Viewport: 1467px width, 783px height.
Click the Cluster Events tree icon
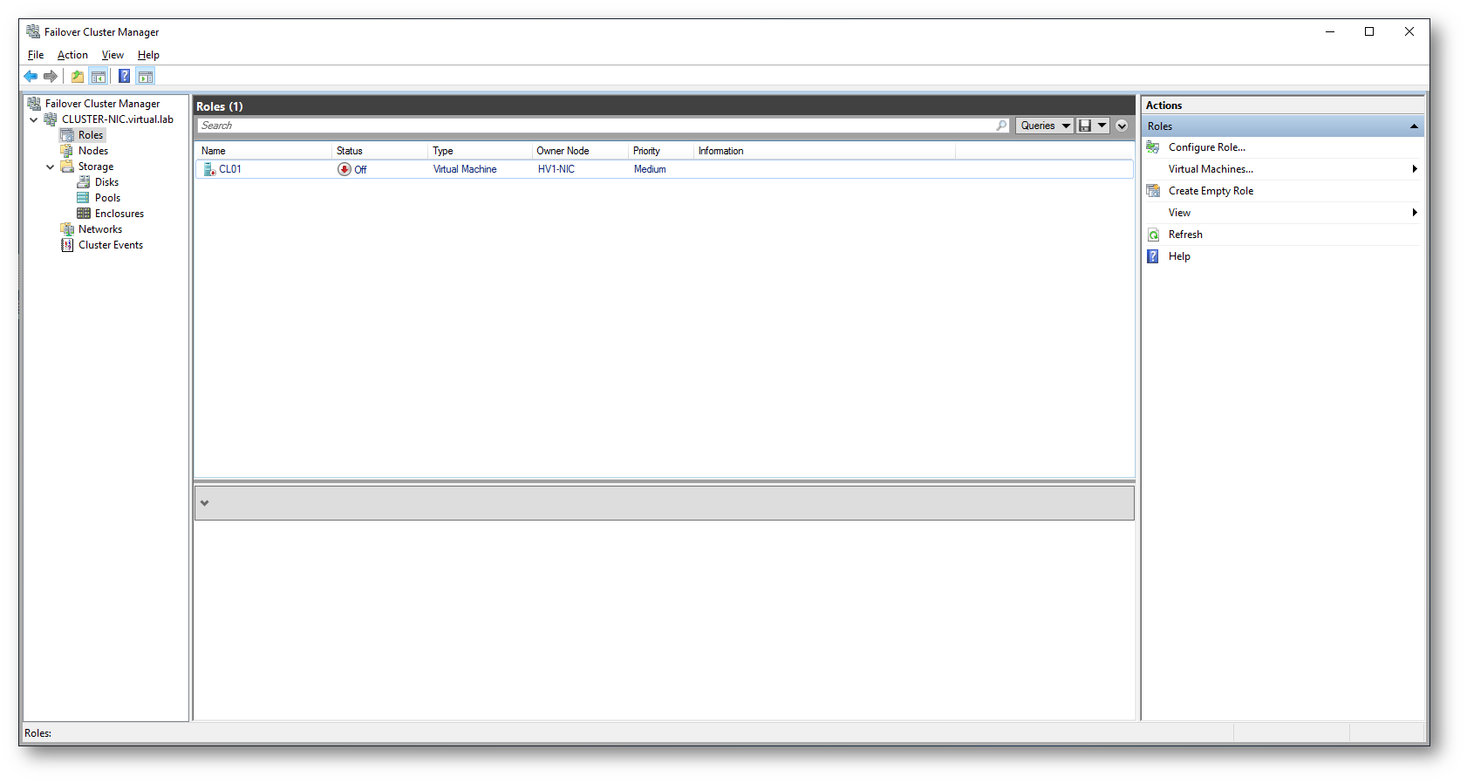coord(67,245)
